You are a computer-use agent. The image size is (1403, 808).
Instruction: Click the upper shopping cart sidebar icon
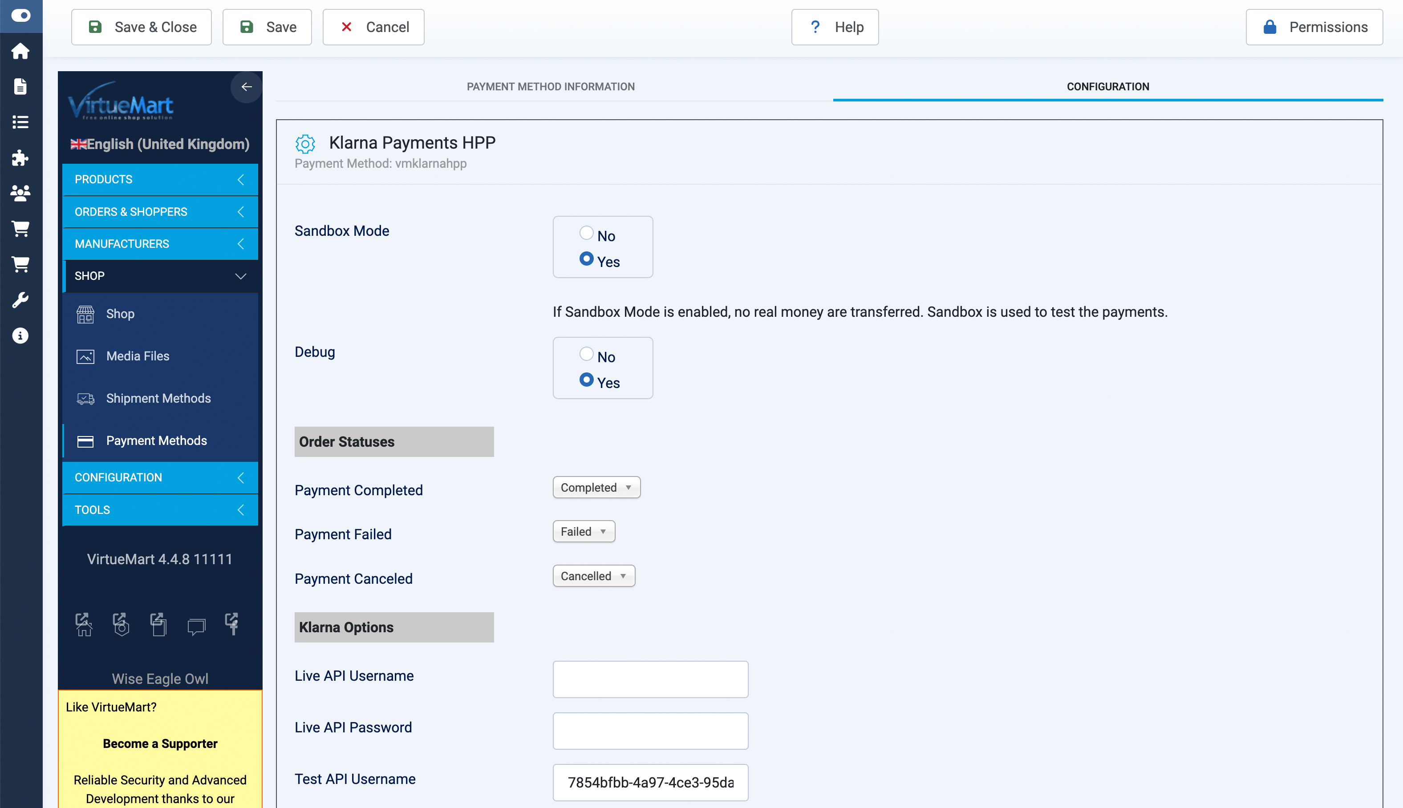pos(20,229)
